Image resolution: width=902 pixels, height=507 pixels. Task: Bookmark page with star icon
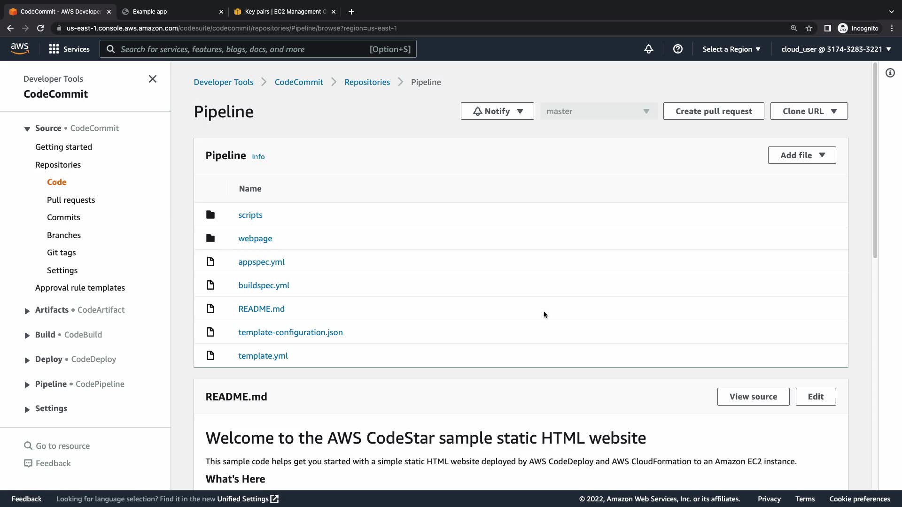(809, 28)
